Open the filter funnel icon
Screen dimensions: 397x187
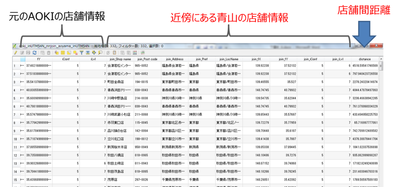pyautogui.click(x=81, y=53)
